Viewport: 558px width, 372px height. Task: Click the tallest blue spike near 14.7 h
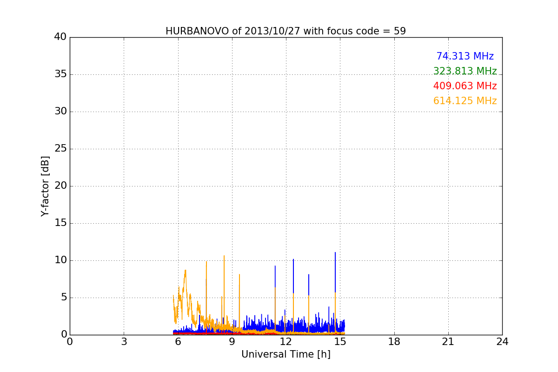pyautogui.click(x=335, y=272)
